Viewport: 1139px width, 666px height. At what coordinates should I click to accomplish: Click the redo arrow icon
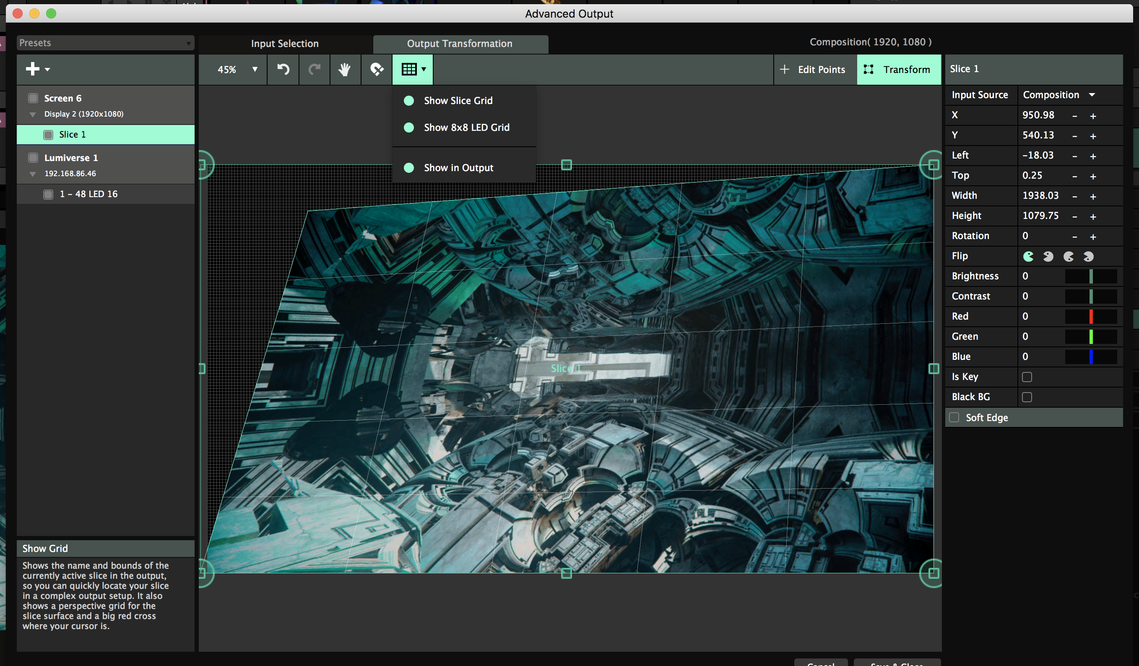[x=314, y=69]
